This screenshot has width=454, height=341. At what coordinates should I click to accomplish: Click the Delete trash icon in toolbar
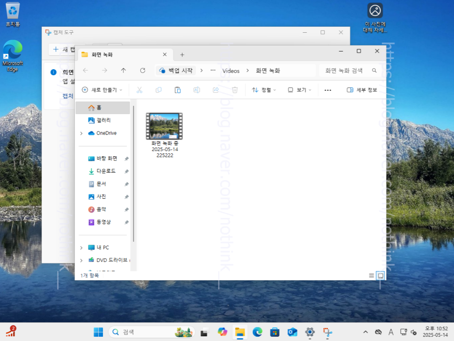(235, 90)
